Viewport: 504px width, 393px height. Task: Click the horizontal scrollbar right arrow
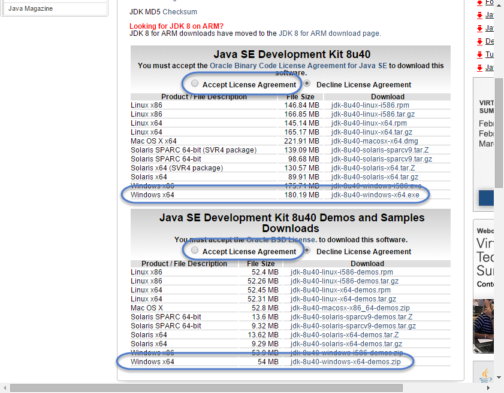[488, 388]
